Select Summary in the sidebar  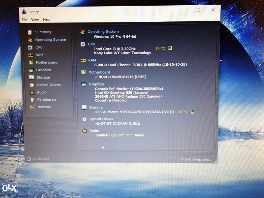point(43,32)
